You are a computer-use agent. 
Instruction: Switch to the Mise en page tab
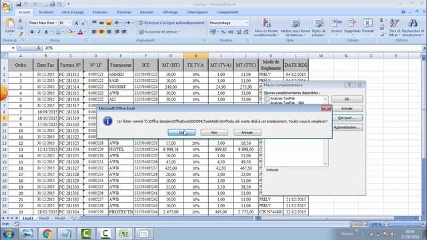click(x=73, y=12)
